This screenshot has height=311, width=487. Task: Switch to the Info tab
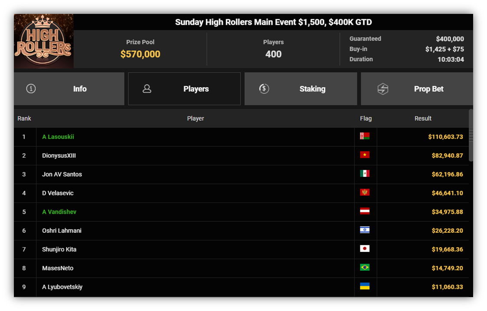69,89
